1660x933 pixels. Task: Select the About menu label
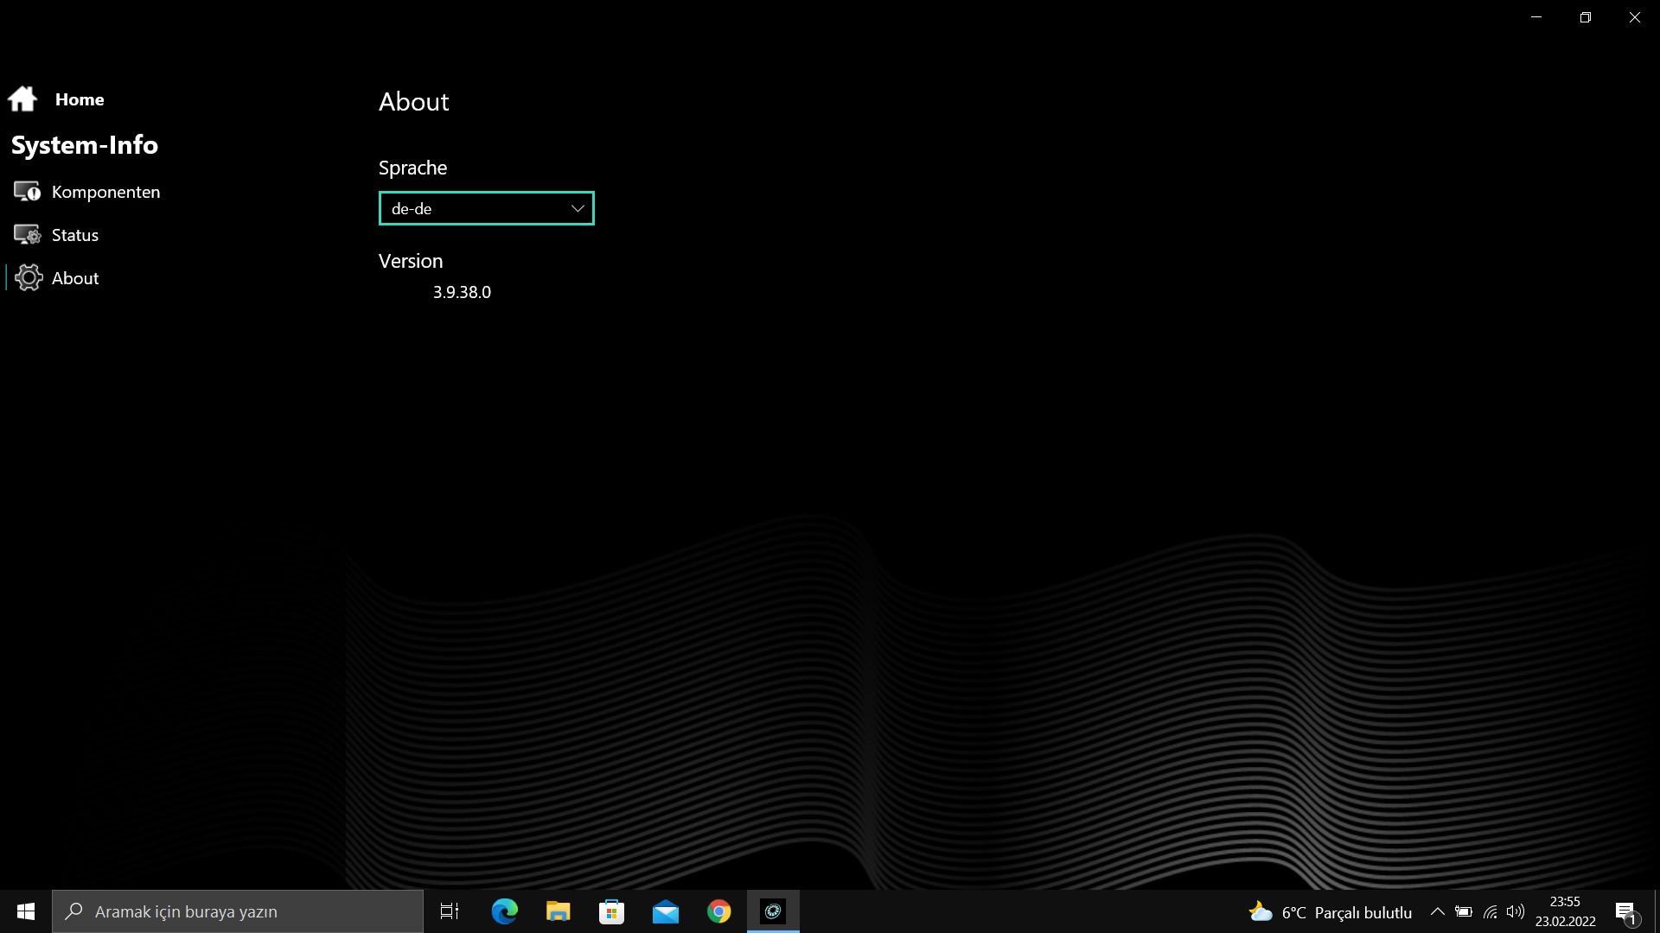coord(75,278)
